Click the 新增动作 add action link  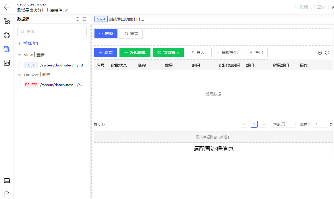tap(28, 43)
